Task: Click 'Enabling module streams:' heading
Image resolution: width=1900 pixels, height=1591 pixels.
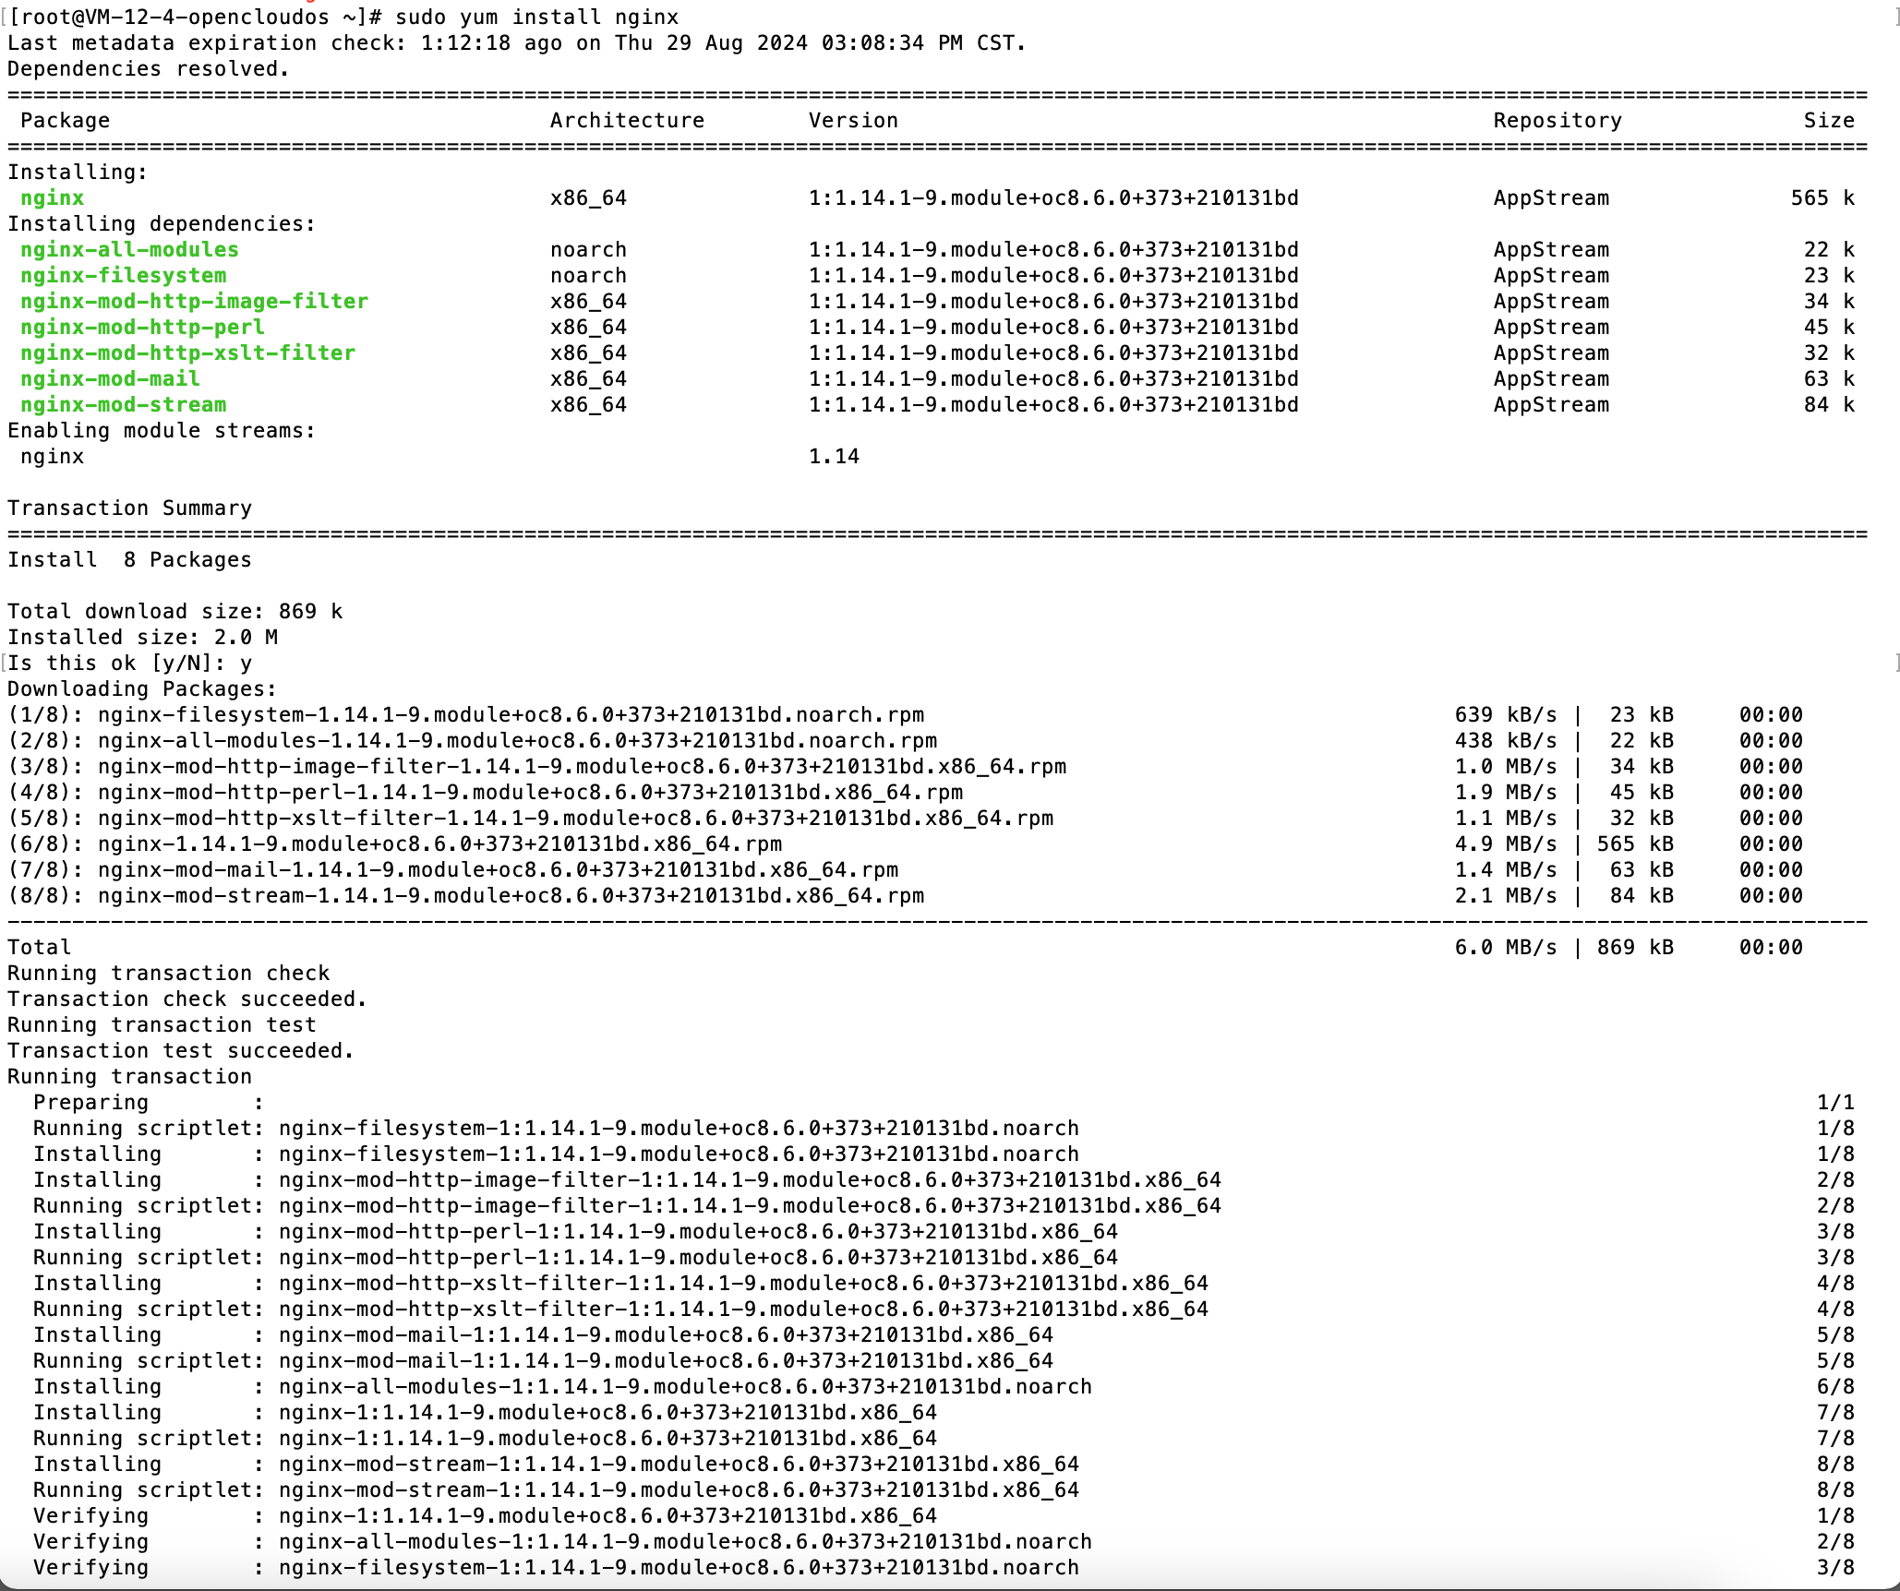Action: click(x=162, y=431)
